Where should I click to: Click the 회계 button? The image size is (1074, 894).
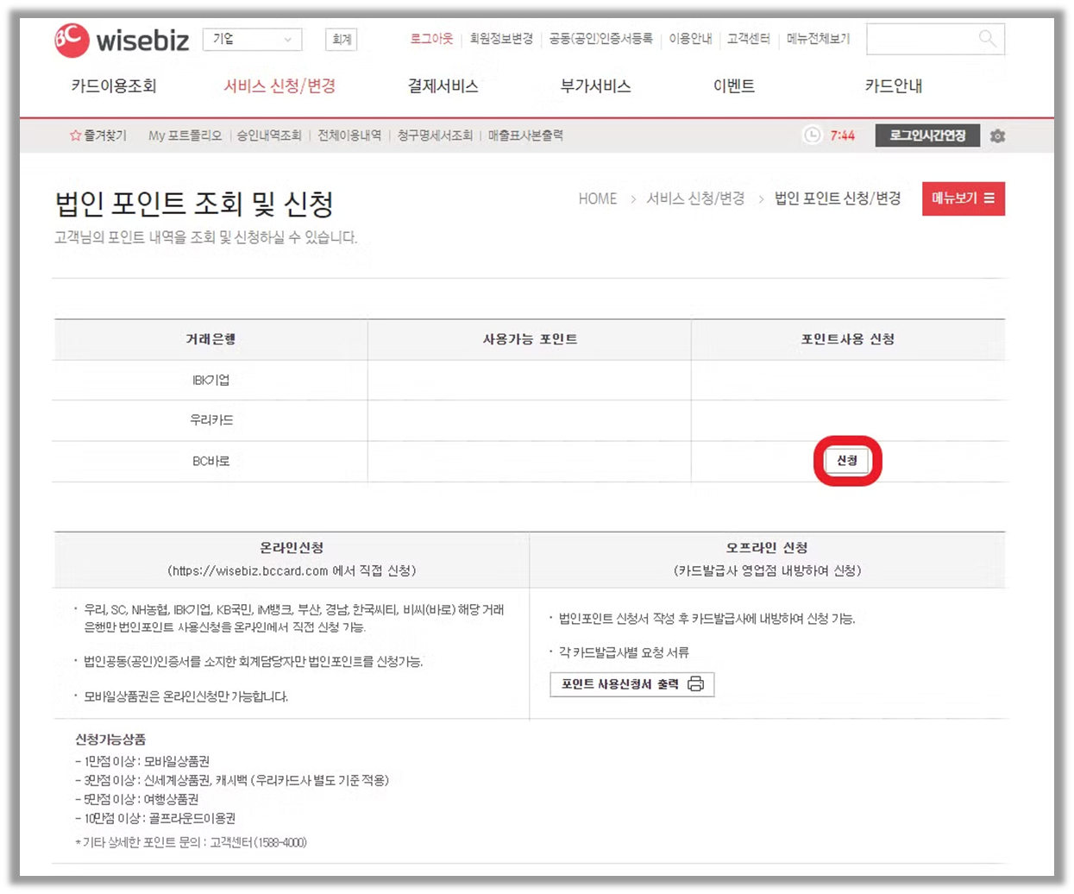click(x=342, y=39)
